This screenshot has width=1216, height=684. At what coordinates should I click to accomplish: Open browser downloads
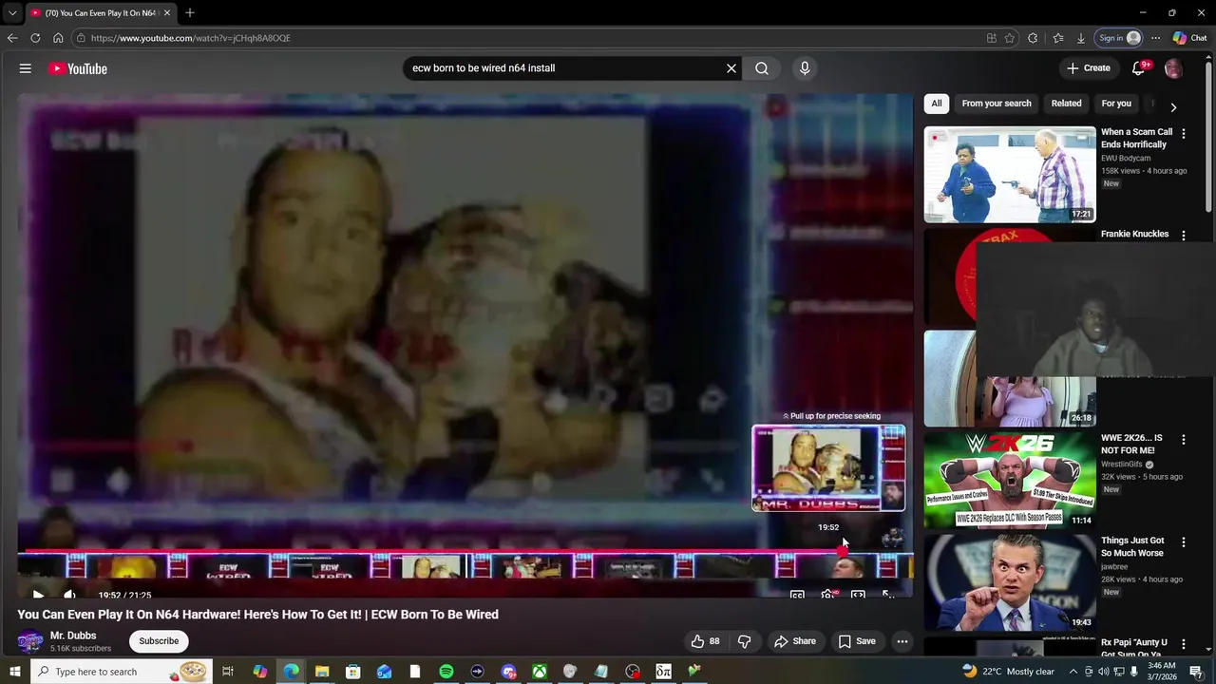[1081, 38]
